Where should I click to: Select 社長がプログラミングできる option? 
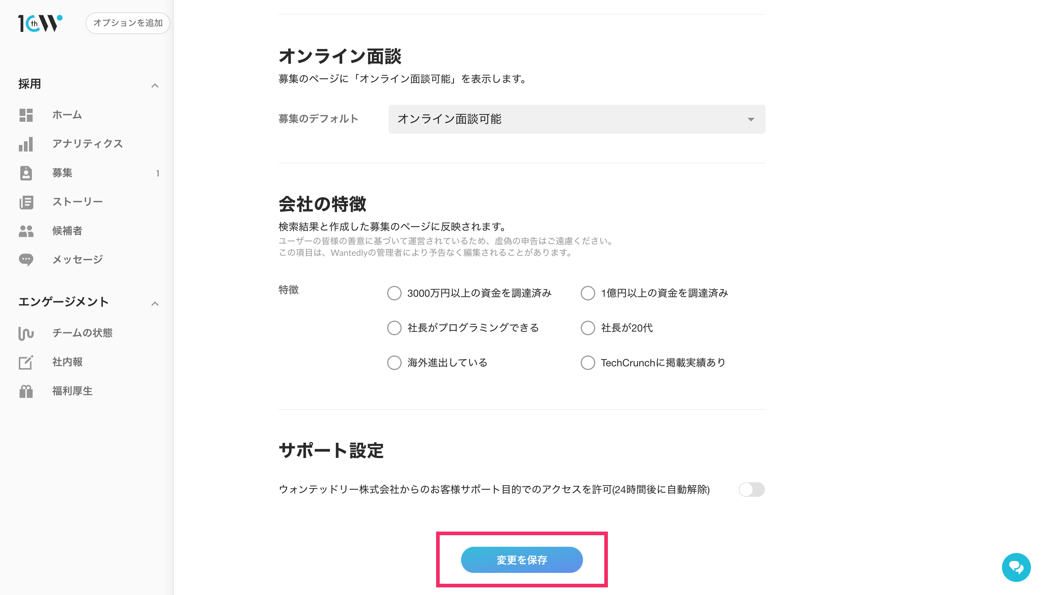[x=394, y=328]
